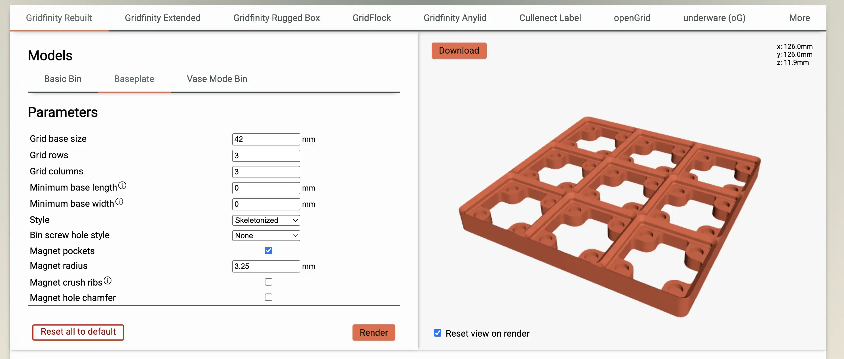Open the More menu
The height and width of the screenshot is (359, 844).
pyautogui.click(x=799, y=18)
